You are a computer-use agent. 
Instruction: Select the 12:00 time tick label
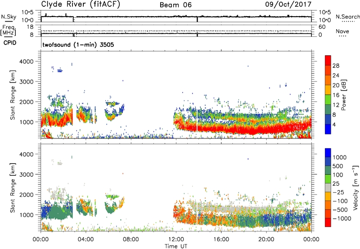click(176, 240)
